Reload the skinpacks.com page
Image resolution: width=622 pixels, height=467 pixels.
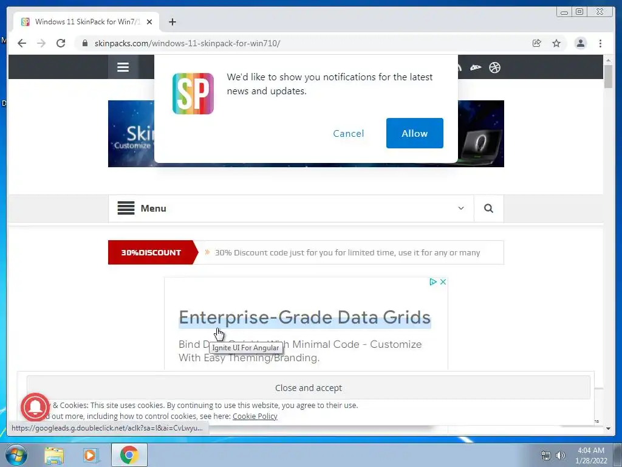61,43
